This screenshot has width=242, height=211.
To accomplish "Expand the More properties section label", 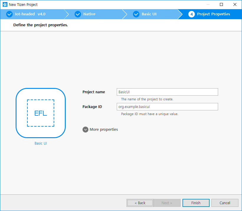I will tap(104, 130).
